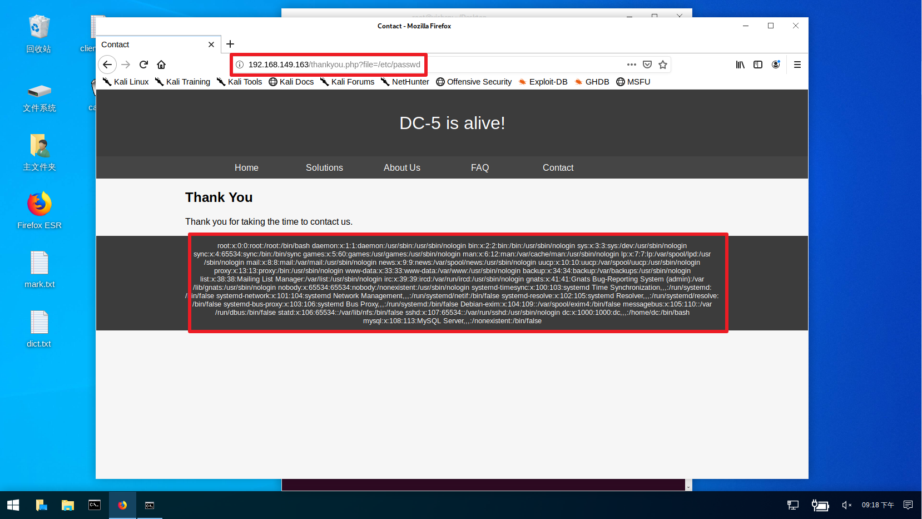Click the Thank You heading
Image resolution: width=922 pixels, height=519 pixels.
click(219, 197)
